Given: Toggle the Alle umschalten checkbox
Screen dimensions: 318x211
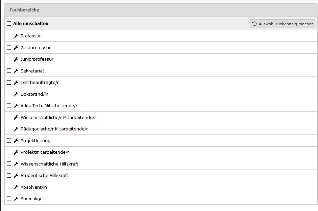Looking at the screenshot, I should [x=9, y=24].
